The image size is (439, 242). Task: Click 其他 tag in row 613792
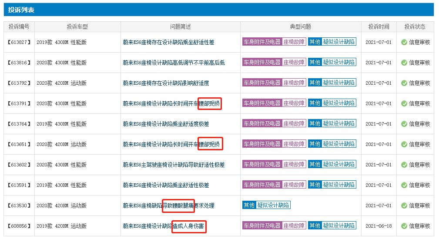pos(315,83)
